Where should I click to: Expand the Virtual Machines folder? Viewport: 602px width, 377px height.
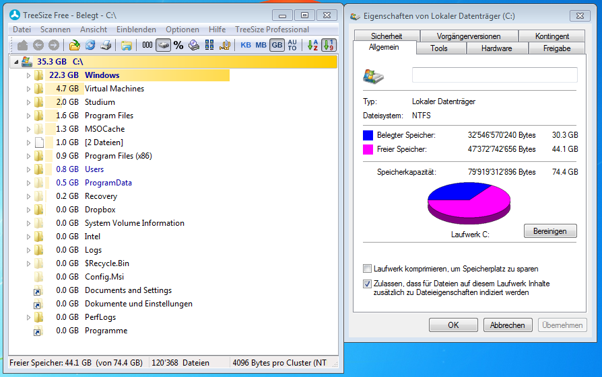(x=28, y=89)
